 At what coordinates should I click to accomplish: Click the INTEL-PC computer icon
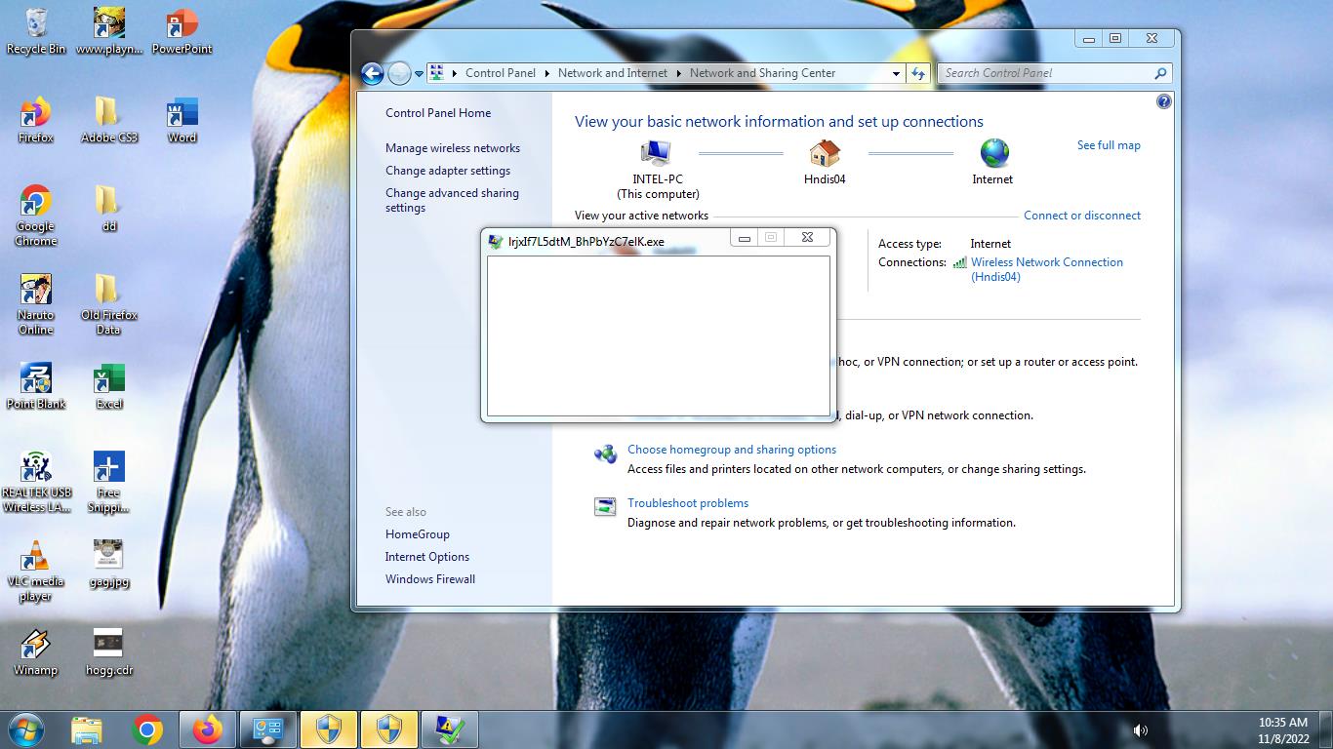657,154
